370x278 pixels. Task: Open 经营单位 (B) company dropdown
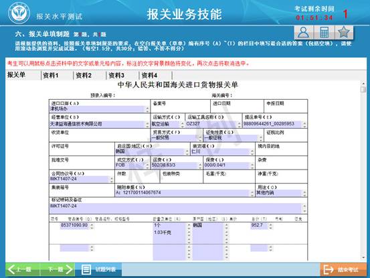(x=99, y=124)
